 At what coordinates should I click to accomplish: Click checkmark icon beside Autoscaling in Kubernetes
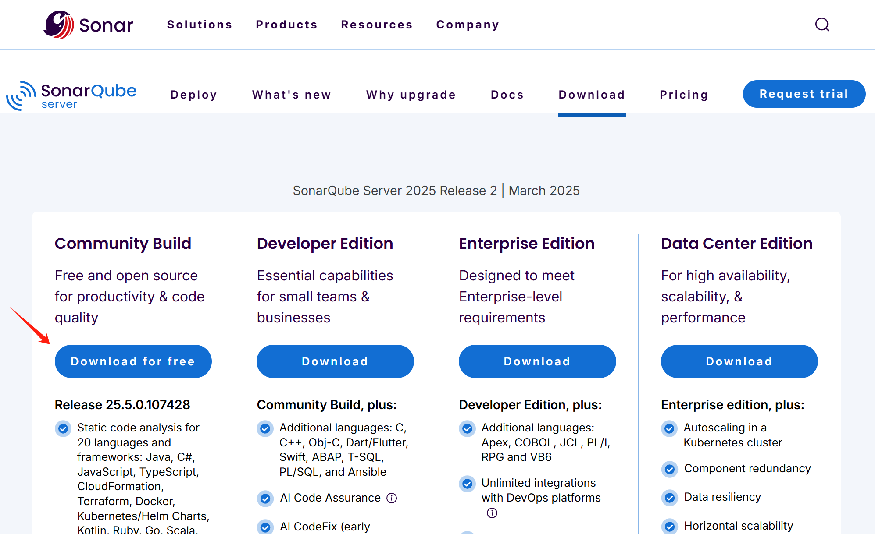pyautogui.click(x=669, y=428)
